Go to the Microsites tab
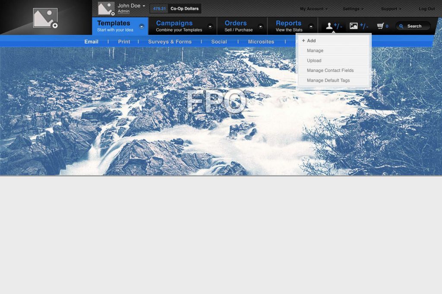 [261, 42]
